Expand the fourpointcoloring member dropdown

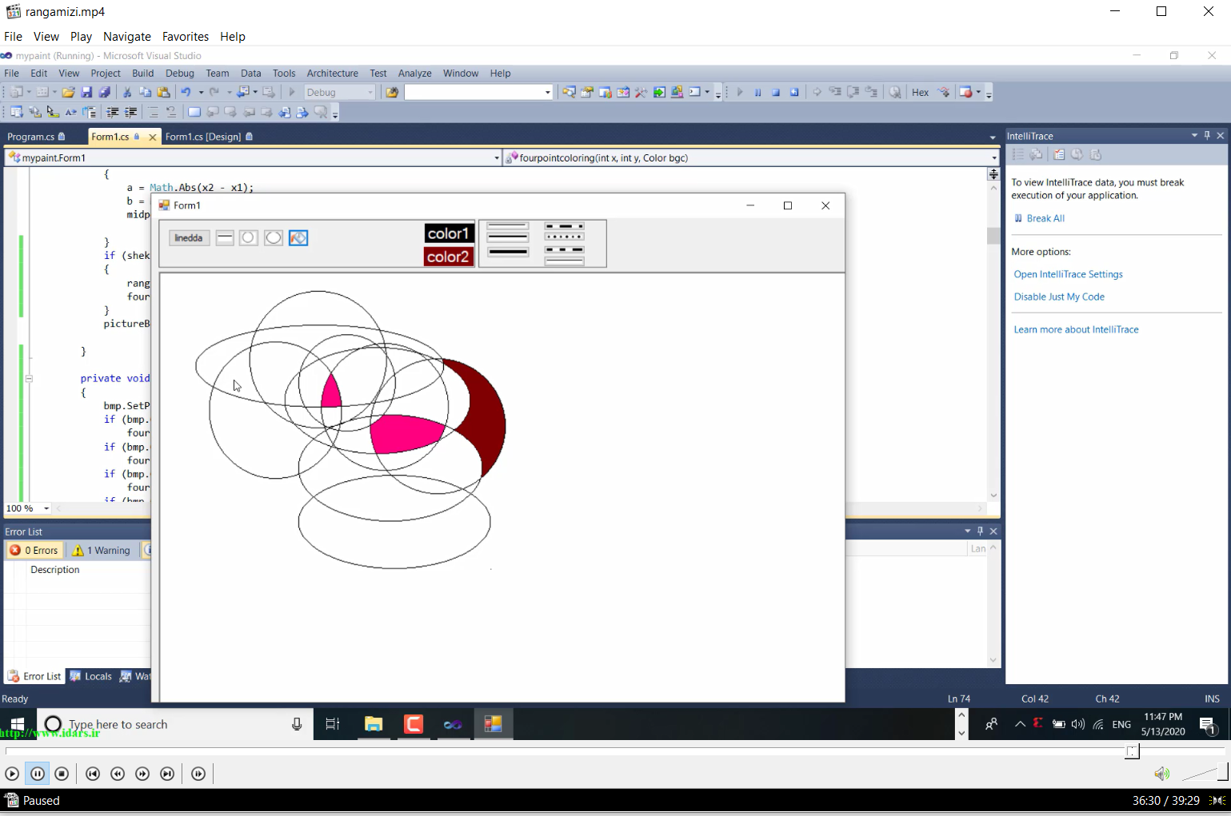coord(994,158)
